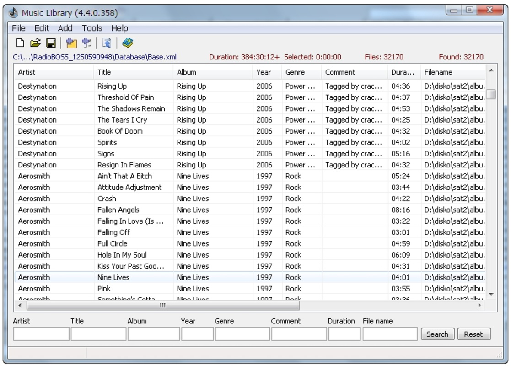
Task: Save the current database
Action: (51, 43)
